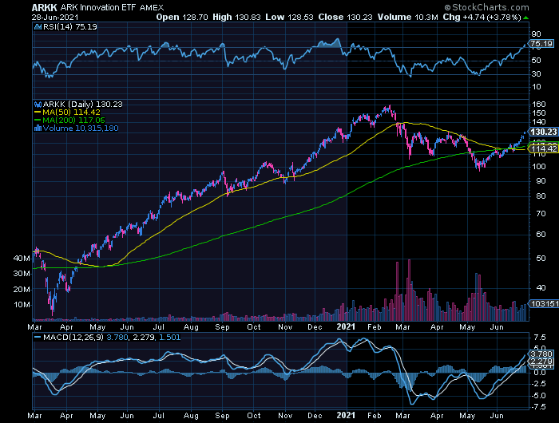Select the ARKK (Daily) 130.23 legend text
Image resolution: width=559 pixels, height=423 pixels.
pos(83,104)
